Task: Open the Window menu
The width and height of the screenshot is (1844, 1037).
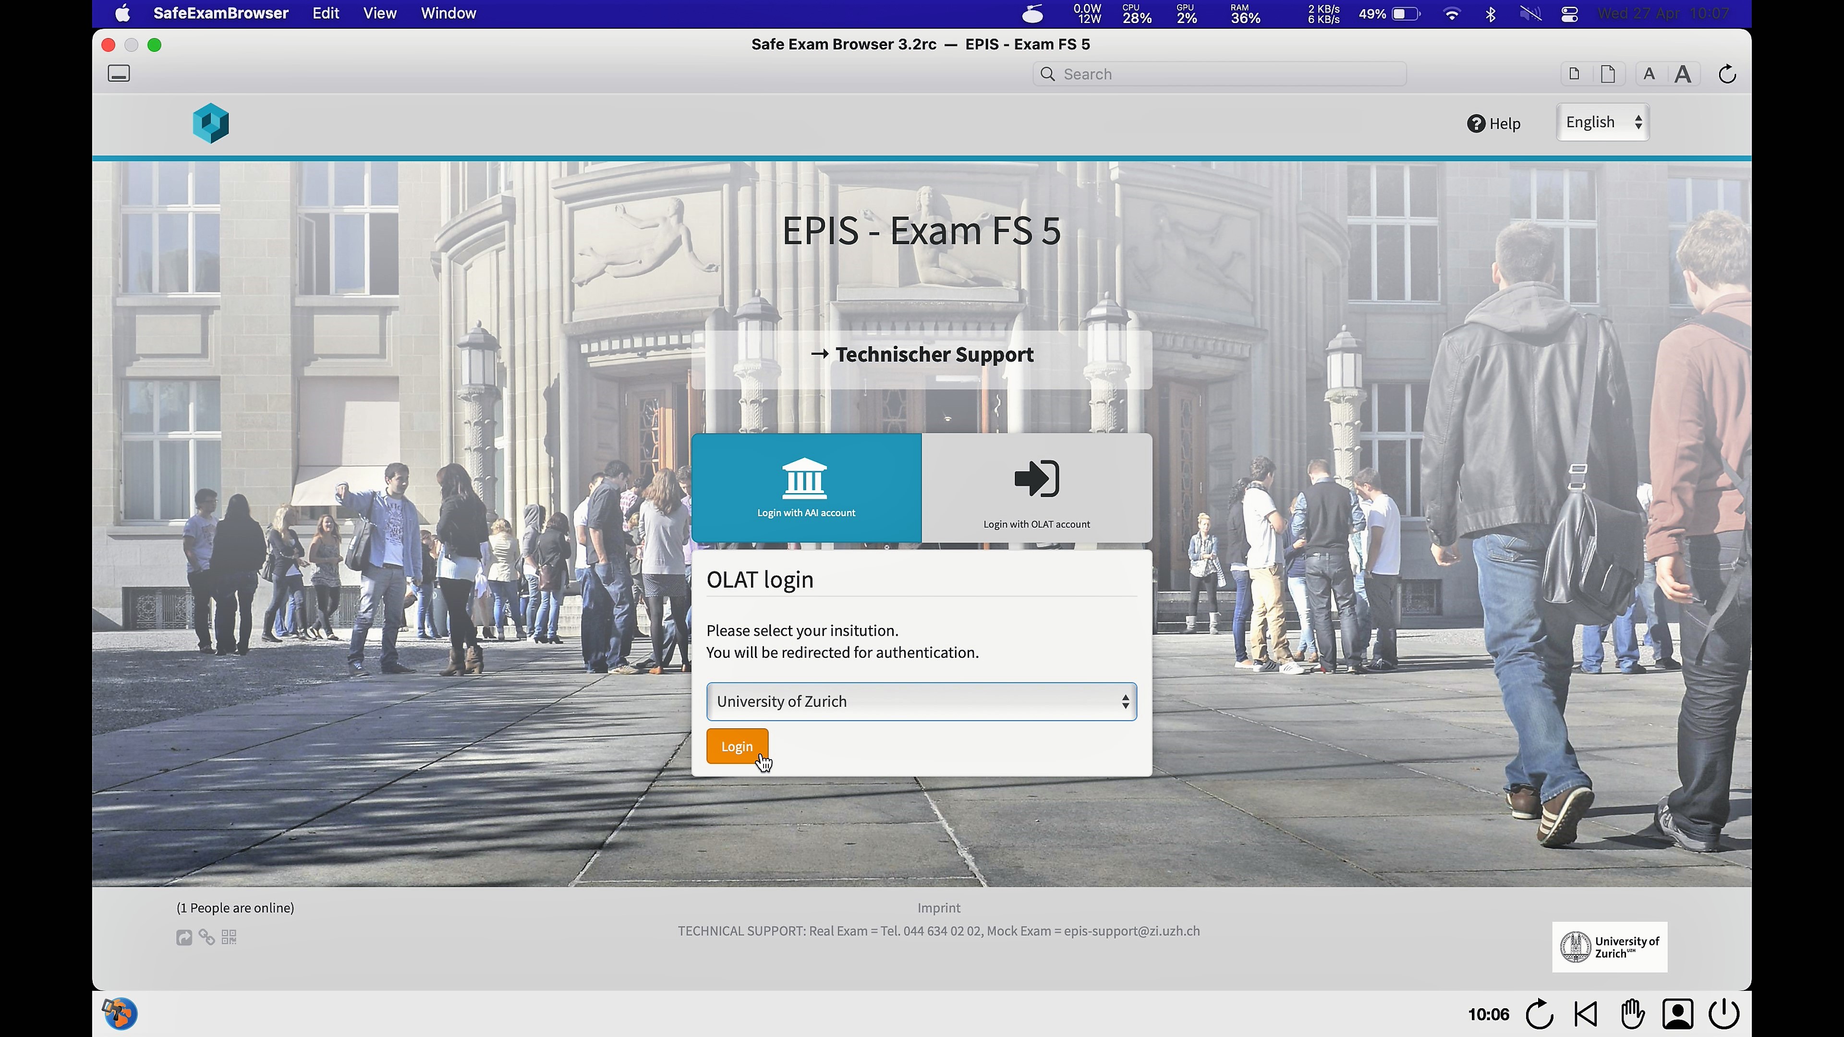Action: click(x=448, y=13)
